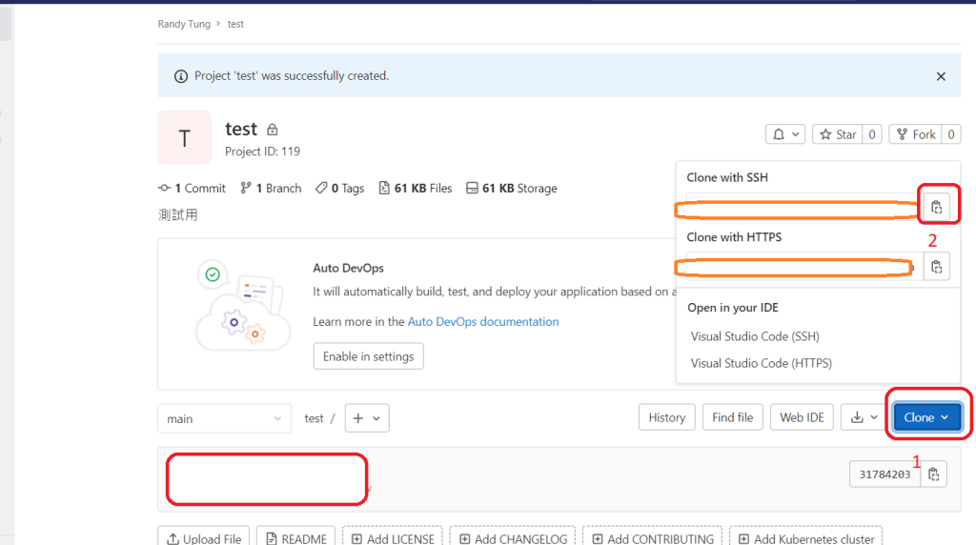The image size is (976, 545).
Task: Click the Find file button
Action: pyautogui.click(x=733, y=417)
